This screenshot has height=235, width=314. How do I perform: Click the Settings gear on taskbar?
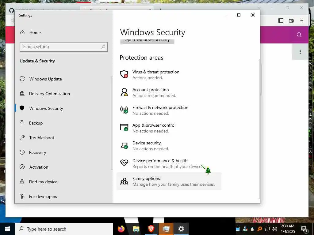tap(181, 229)
